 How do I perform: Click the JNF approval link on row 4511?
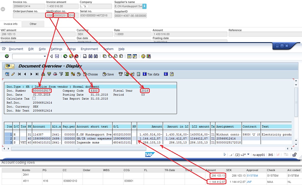(x=250, y=182)
